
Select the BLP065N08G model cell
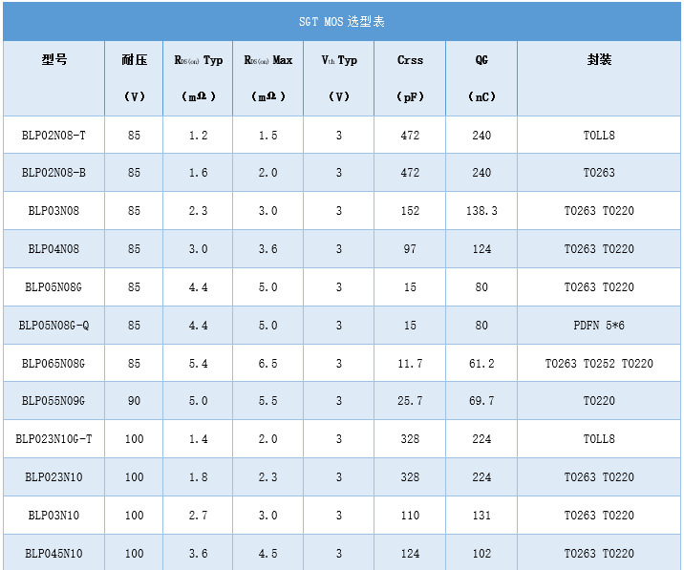53,363
